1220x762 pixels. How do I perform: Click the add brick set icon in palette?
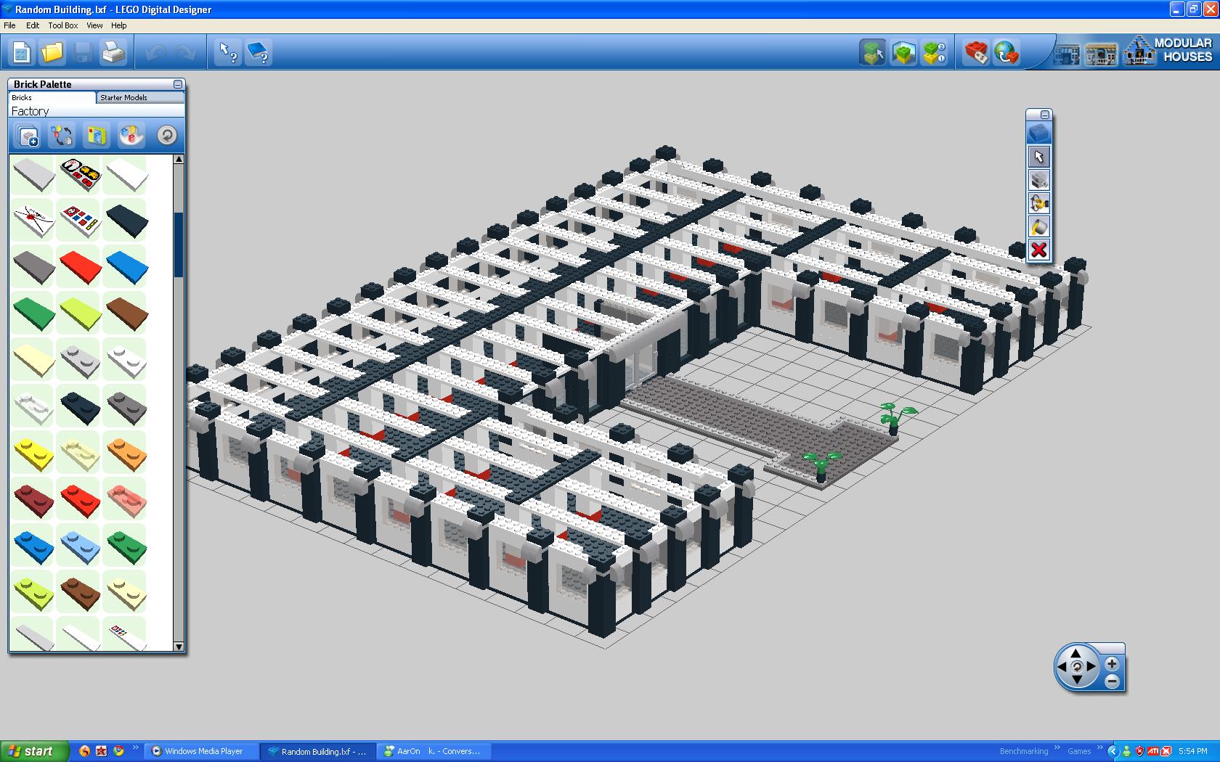pos(28,136)
